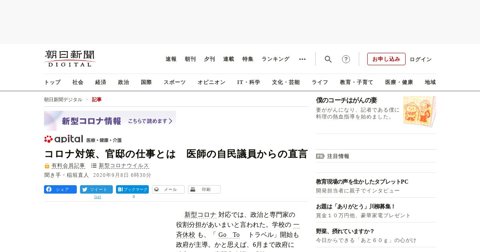Open 僕のコーチはがんの妻 headline
Viewport: 480px width, 252px height.
pyautogui.click(x=346, y=100)
